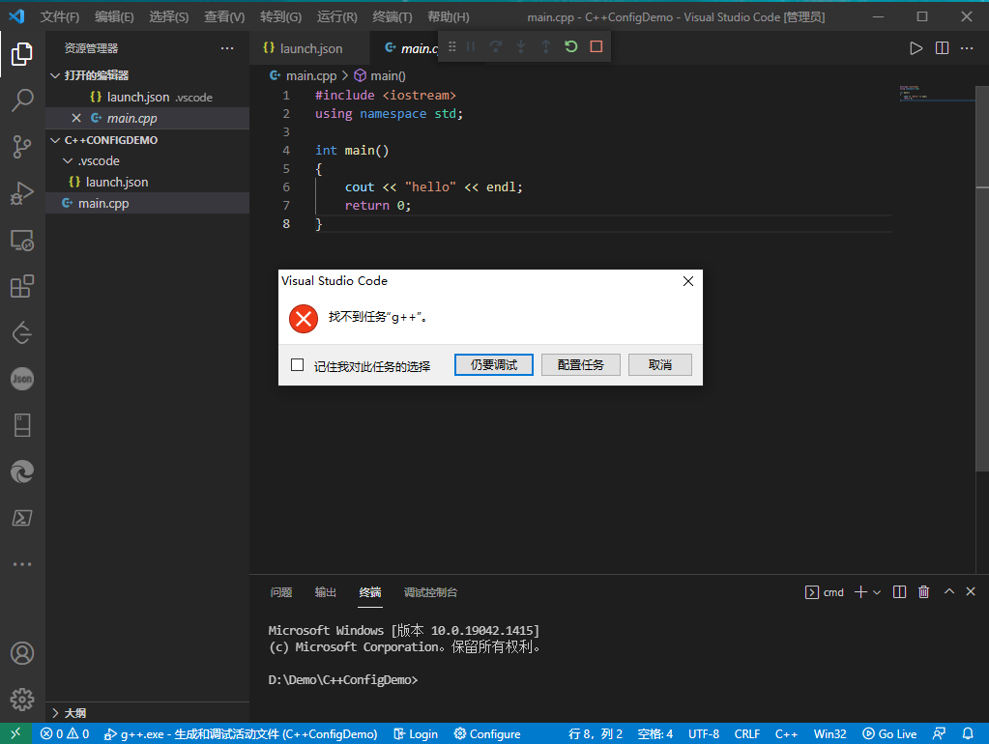The width and height of the screenshot is (989, 744).
Task: Collapse the .vscode folder
Action: click(x=67, y=161)
